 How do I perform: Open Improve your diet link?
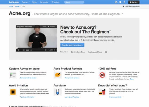(x=115, y=97)
